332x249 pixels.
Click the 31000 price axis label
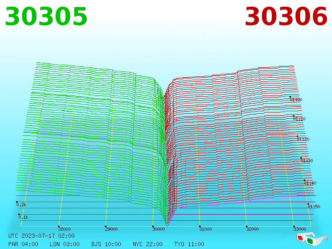coord(205,229)
